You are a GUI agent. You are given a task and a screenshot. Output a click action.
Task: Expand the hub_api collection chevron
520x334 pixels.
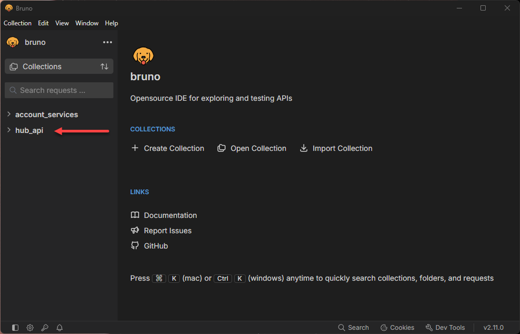click(9, 130)
